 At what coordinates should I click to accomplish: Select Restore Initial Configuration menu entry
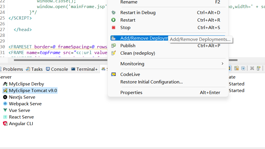[151, 82]
